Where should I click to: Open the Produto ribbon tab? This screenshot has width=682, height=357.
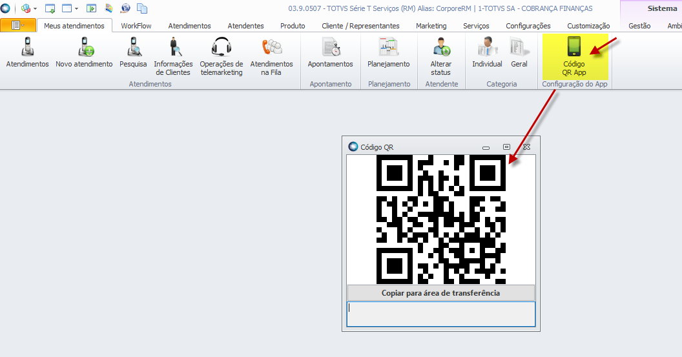coord(293,26)
